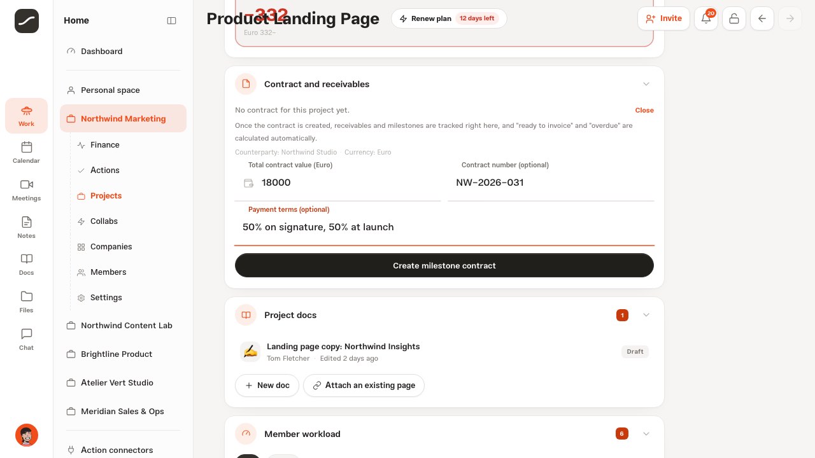
Task: Open the user avatar profile menu
Action: click(x=27, y=435)
